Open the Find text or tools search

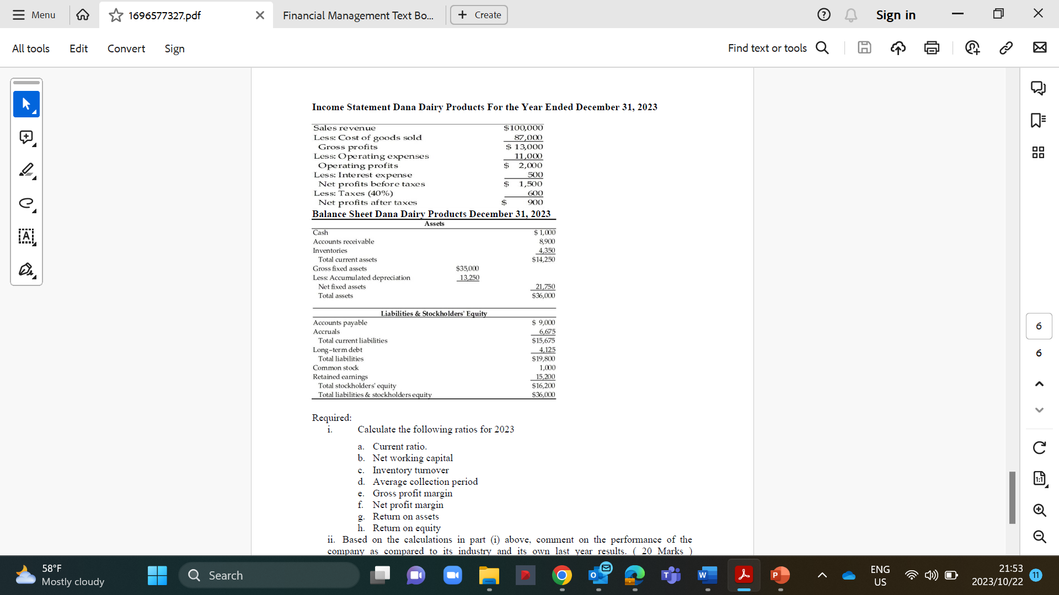point(822,48)
